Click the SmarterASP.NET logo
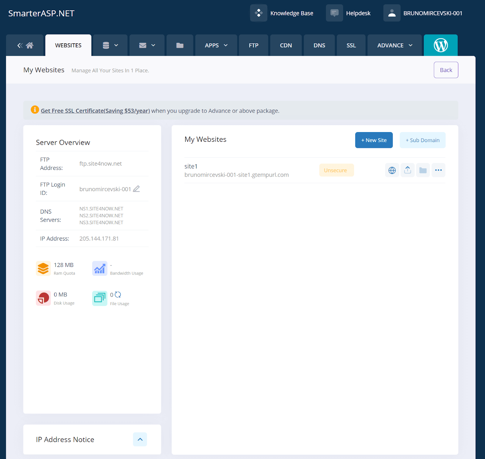This screenshot has height=459, width=485. click(x=41, y=13)
